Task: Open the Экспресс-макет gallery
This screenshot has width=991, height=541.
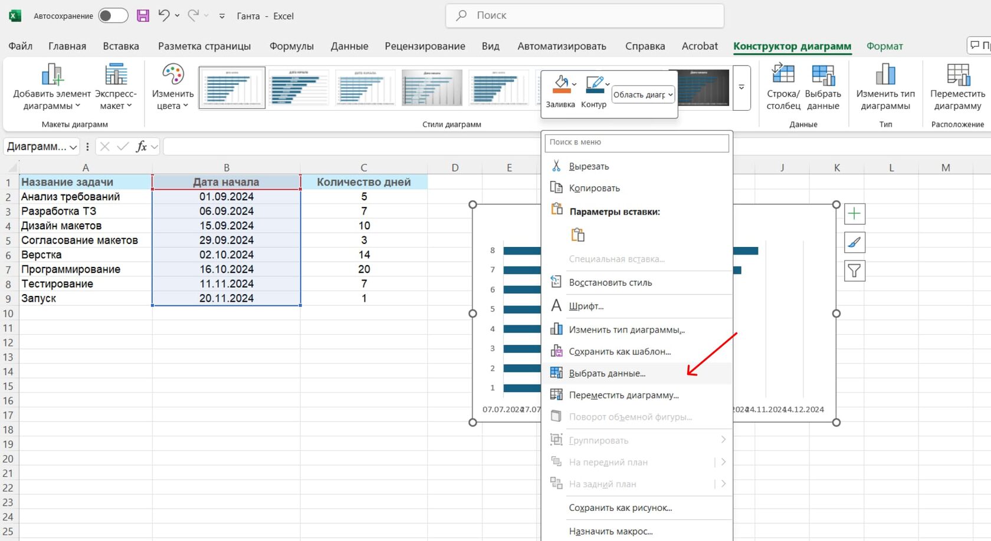Action: [x=116, y=87]
